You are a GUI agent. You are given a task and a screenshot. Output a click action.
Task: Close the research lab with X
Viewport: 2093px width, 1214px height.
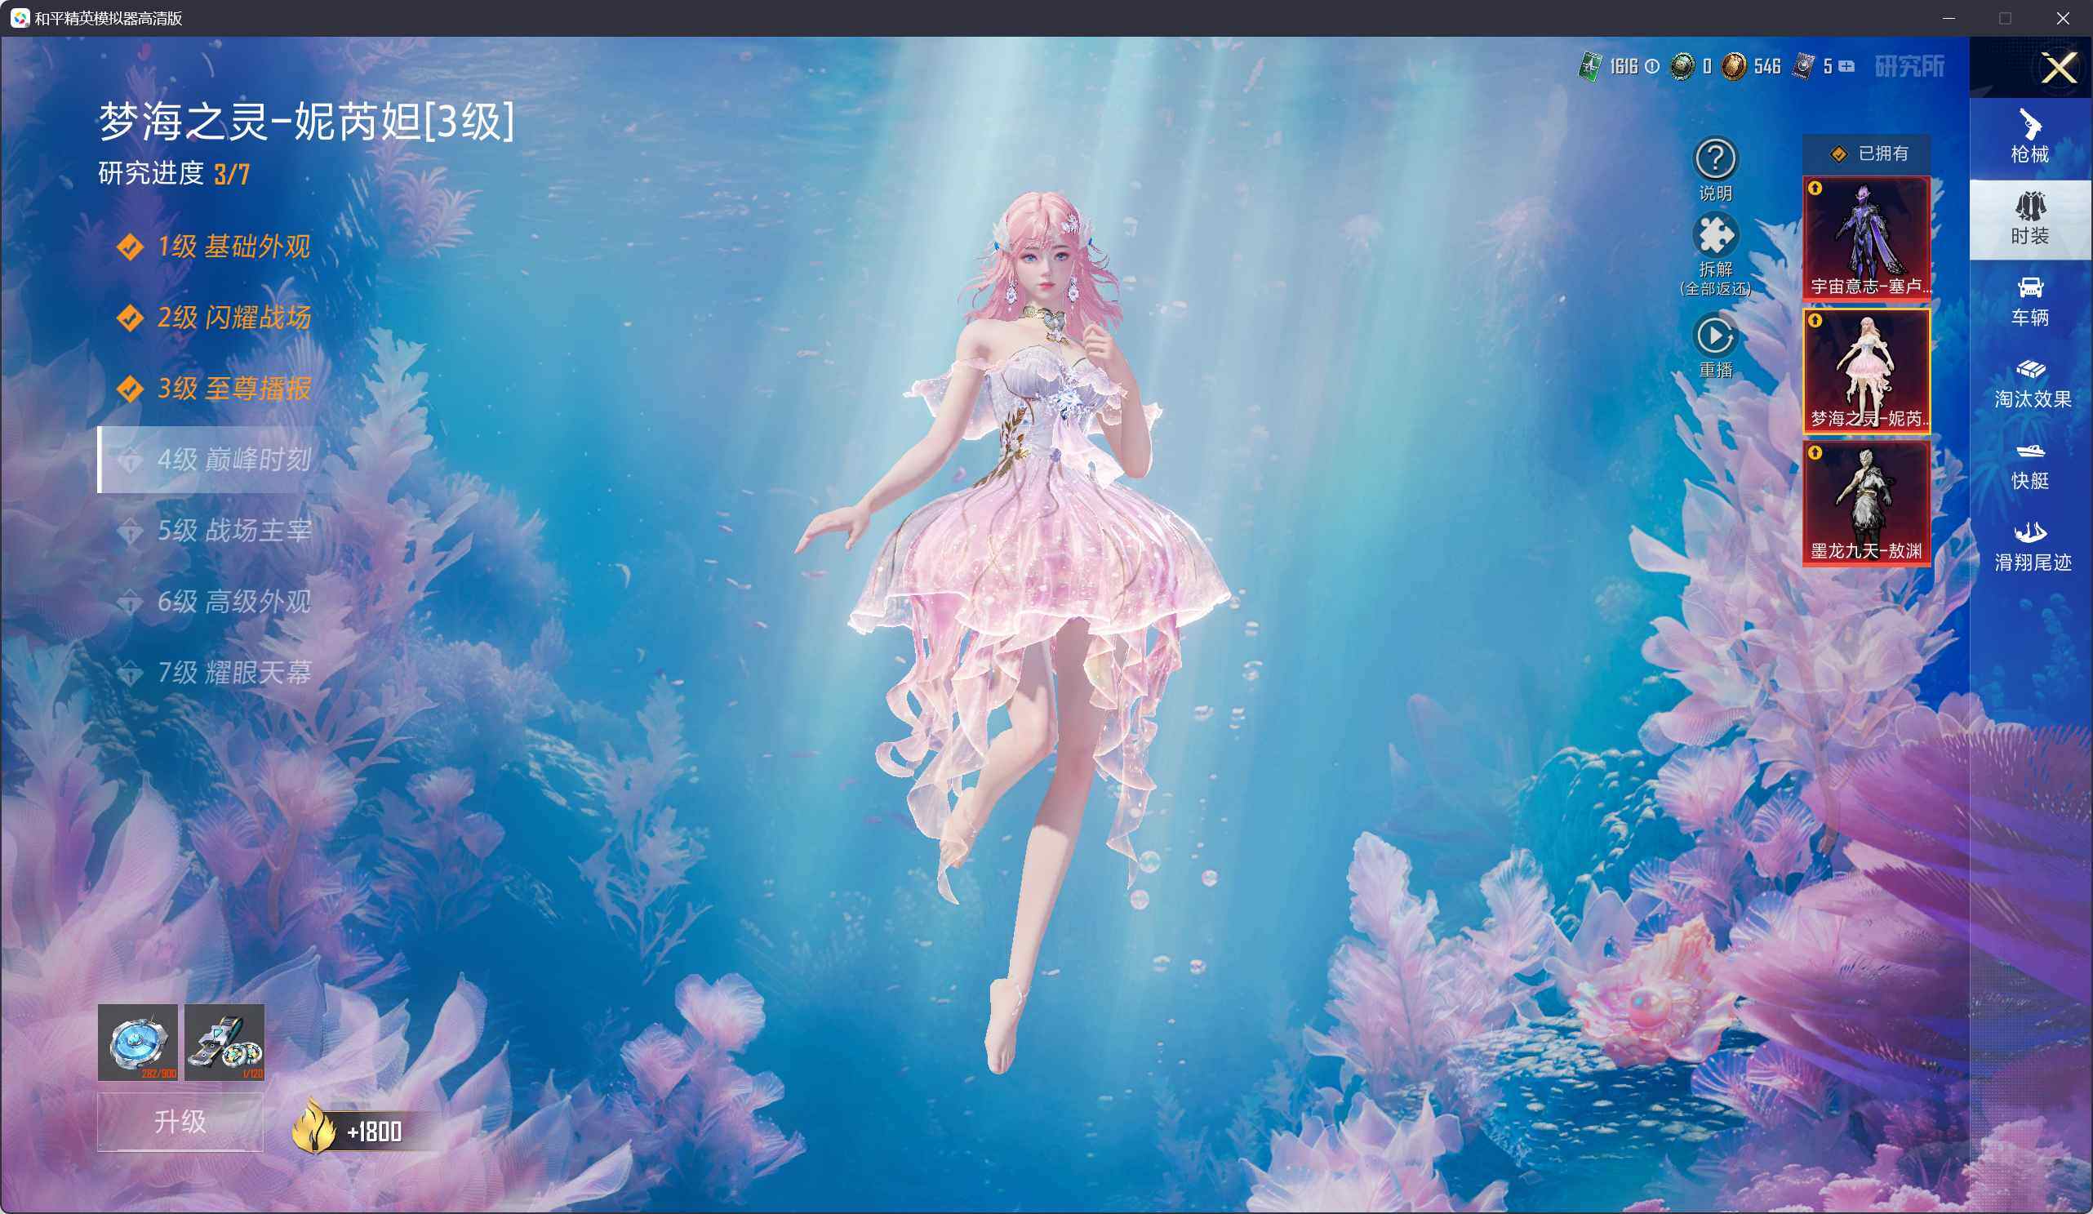[2059, 67]
